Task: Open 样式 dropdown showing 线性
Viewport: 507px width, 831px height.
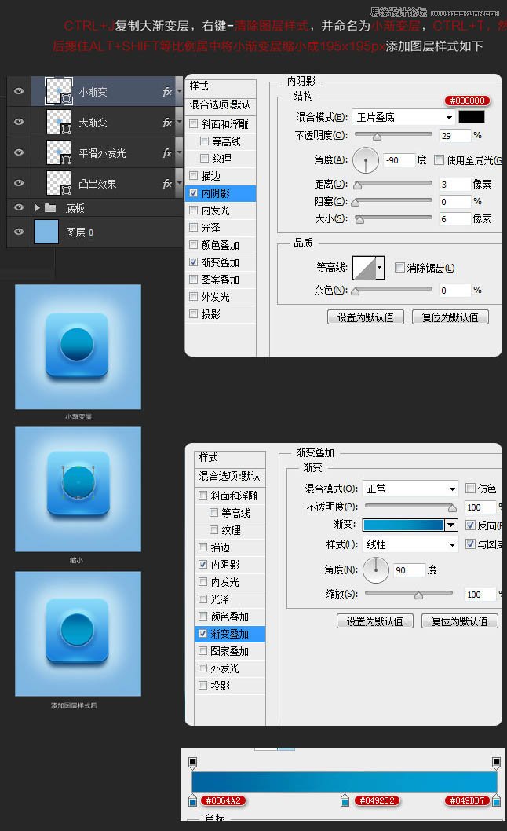Action: pyautogui.click(x=410, y=544)
